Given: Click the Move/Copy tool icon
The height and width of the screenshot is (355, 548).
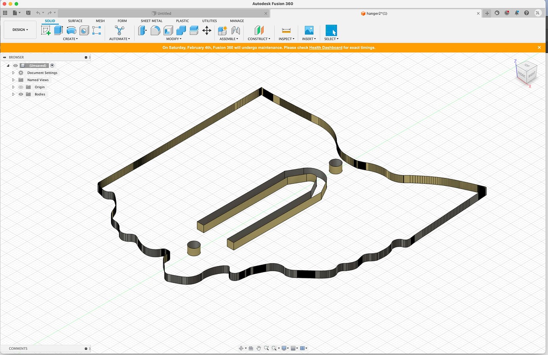Looking at the screenshot, I should (x=206, y=30).
